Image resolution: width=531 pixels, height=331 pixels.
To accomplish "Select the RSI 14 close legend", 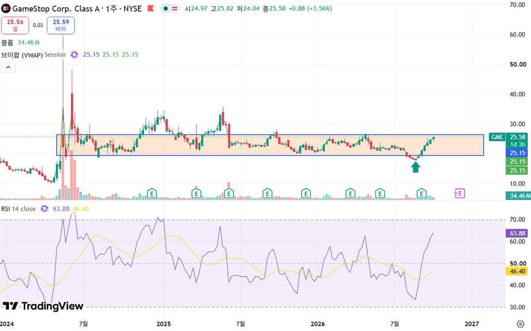I will 19,208.
